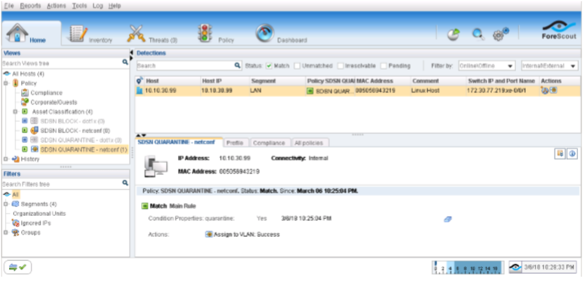The height and width of the screenshot is (281, 583).
Task: Click the green Match icon beside Main Rule
Action: (x=145, y=206)
